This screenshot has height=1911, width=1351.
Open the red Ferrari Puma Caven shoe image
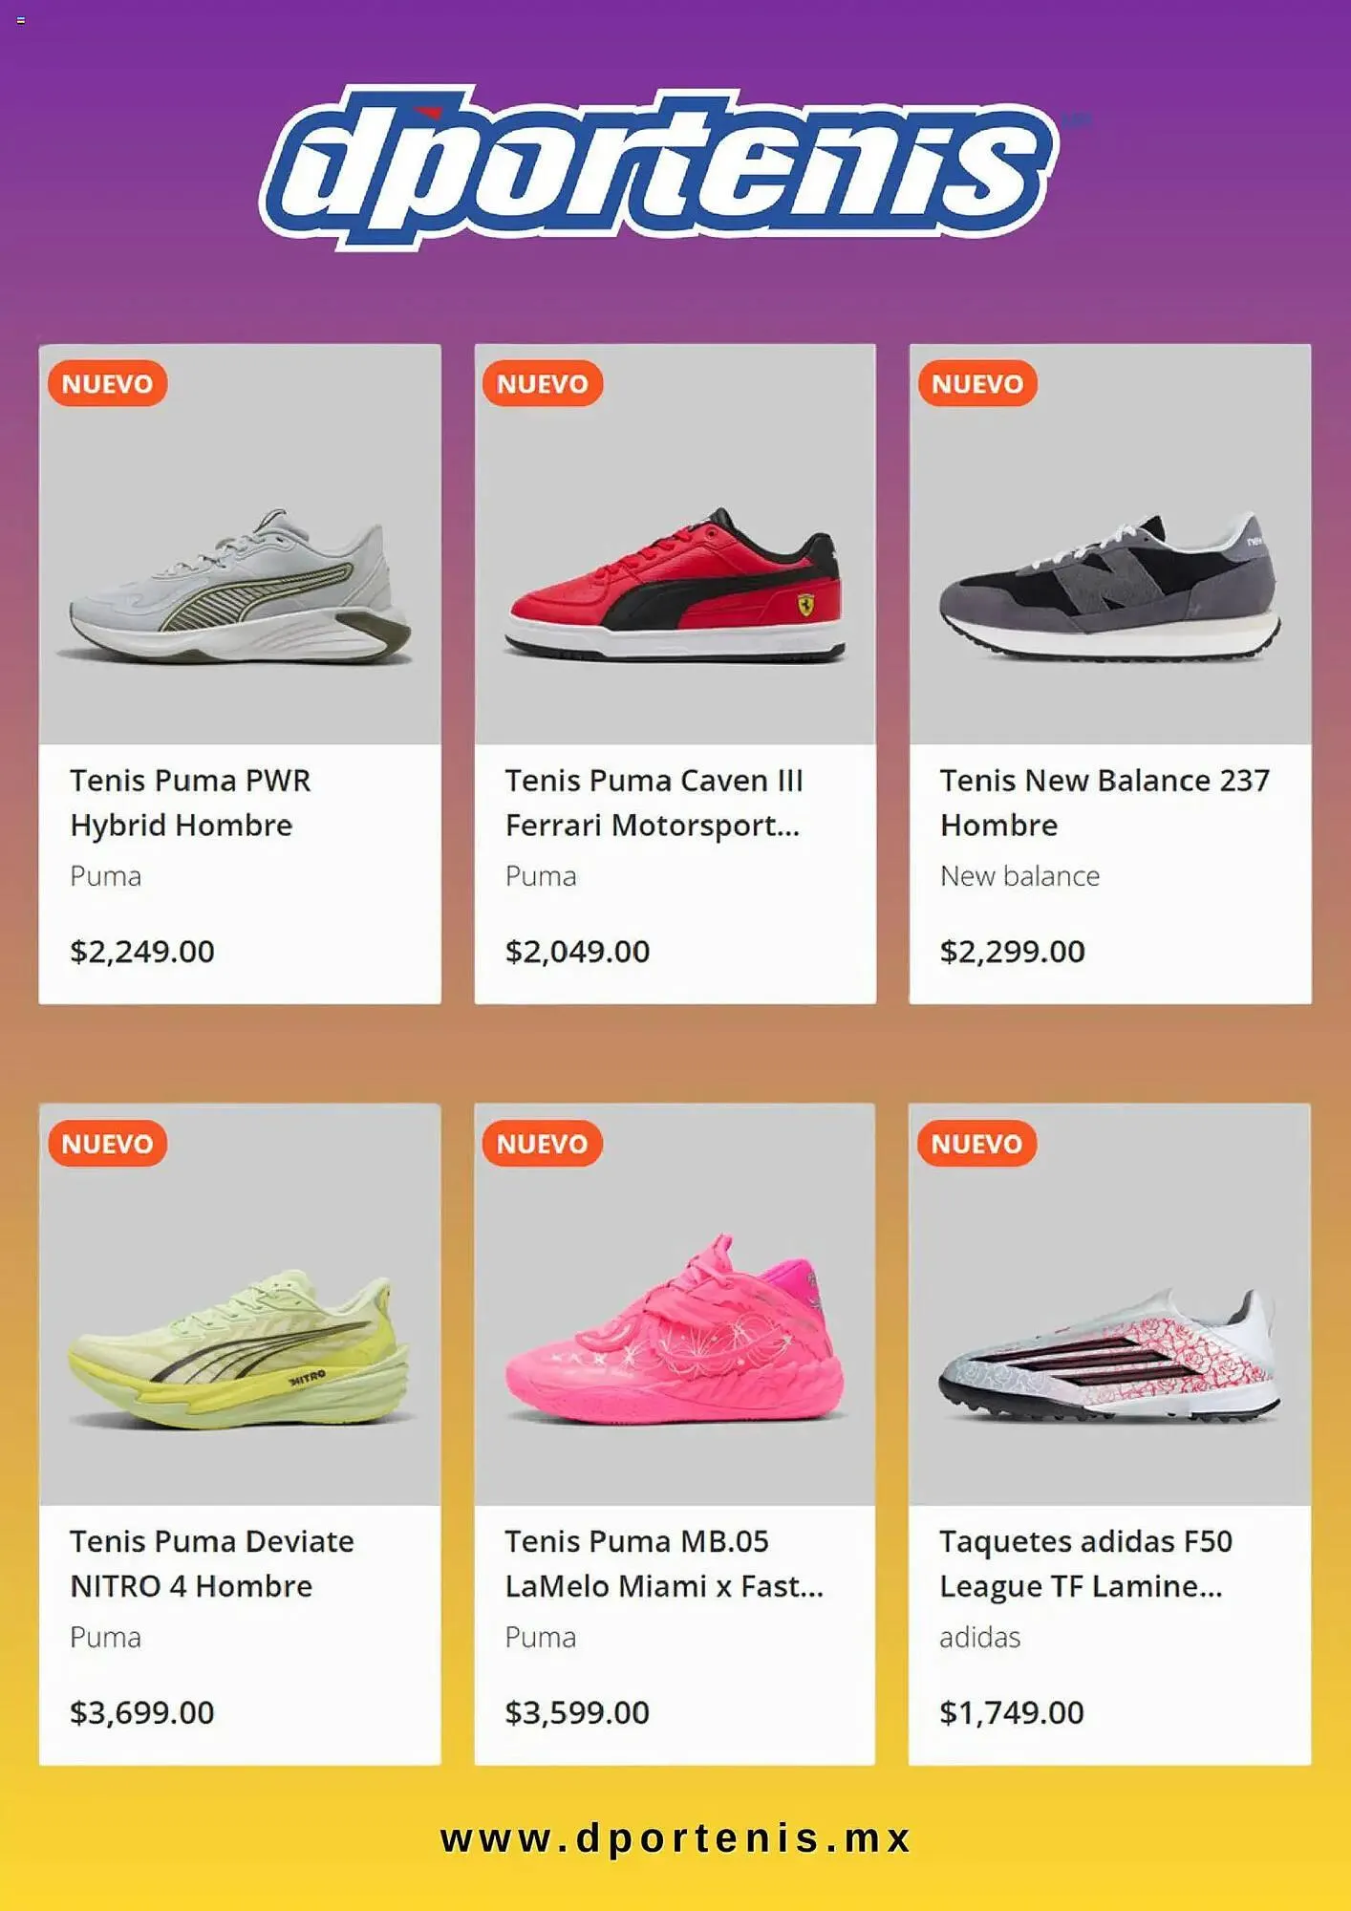(675, 590)
